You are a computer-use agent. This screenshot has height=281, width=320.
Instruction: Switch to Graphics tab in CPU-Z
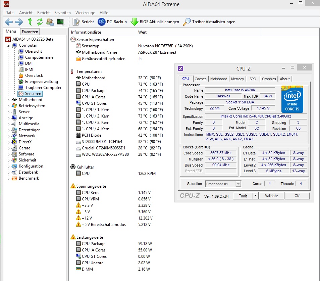click(x=269, y=79)
